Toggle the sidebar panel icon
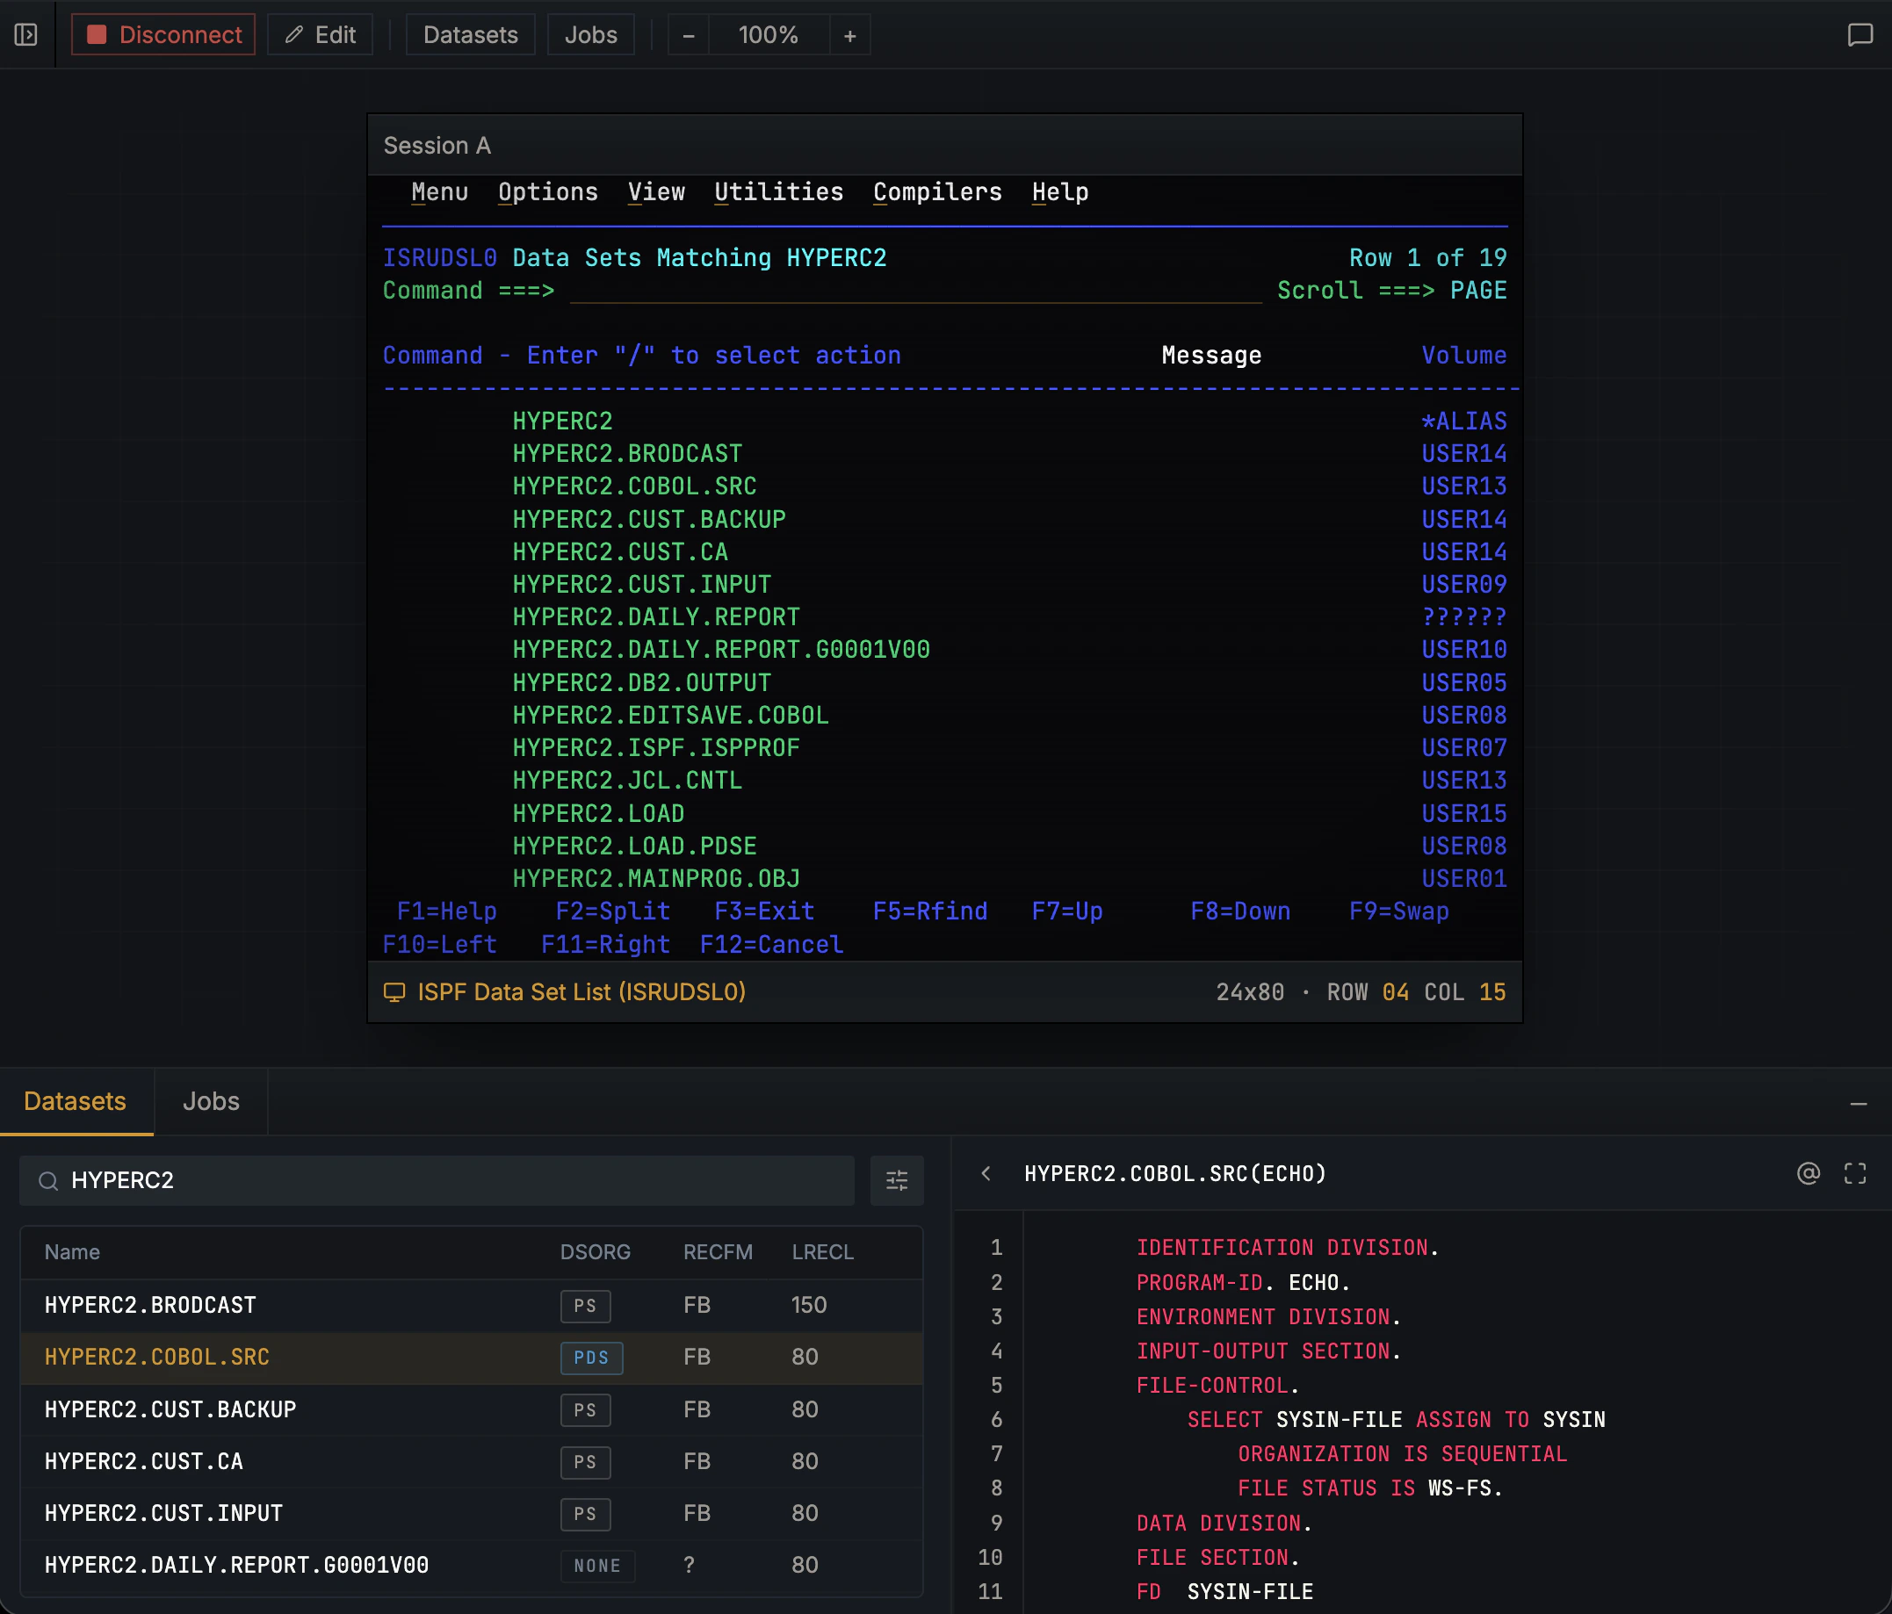This screenshot has width=1892, height=1614. click(x=25, y=35)
